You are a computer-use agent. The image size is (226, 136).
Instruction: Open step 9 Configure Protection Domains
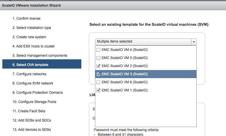(37, 93)
